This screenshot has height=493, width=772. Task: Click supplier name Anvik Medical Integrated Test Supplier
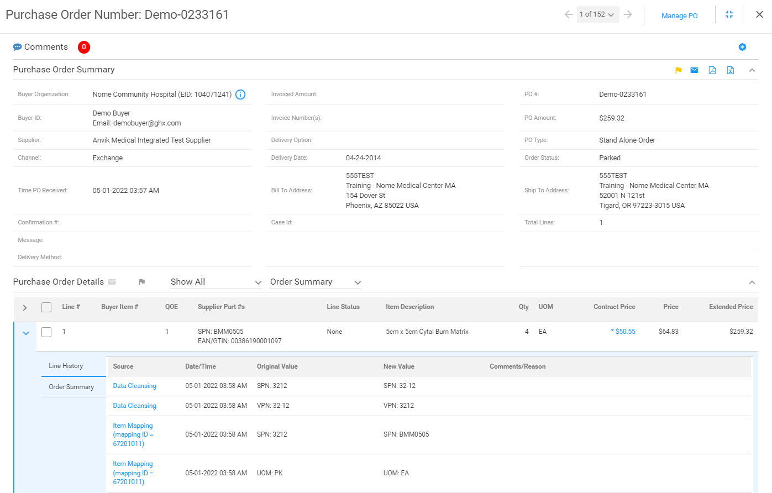coord(151,140)
